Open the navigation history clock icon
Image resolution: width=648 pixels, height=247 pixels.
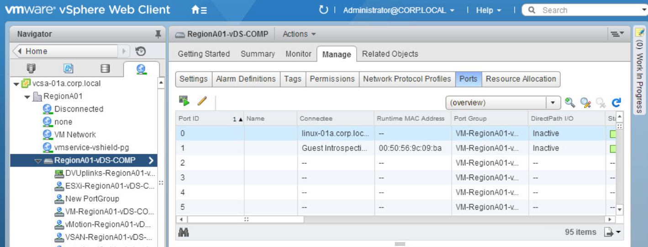(x=141, y=51)
